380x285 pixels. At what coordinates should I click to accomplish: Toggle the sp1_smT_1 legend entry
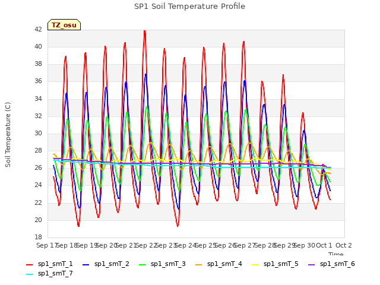click(x=49, y=264)
